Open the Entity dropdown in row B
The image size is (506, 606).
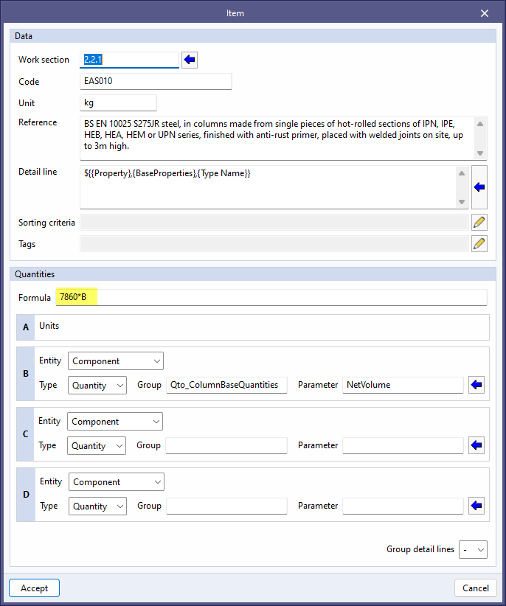click(116, 361)
